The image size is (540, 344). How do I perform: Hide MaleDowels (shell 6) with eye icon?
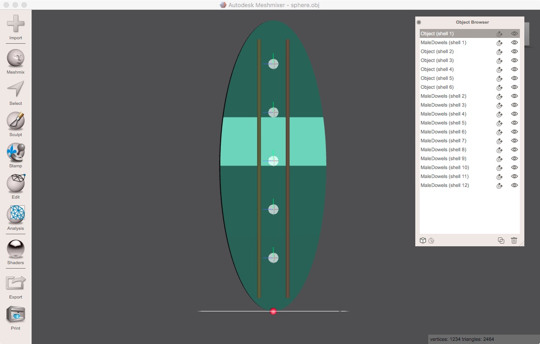click(x=515, y=132)
